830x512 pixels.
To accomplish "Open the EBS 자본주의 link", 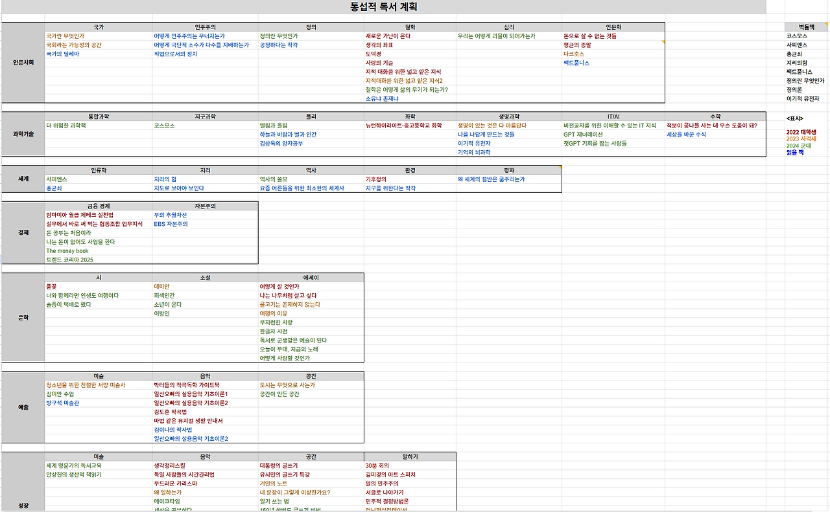I will [171, 223].
